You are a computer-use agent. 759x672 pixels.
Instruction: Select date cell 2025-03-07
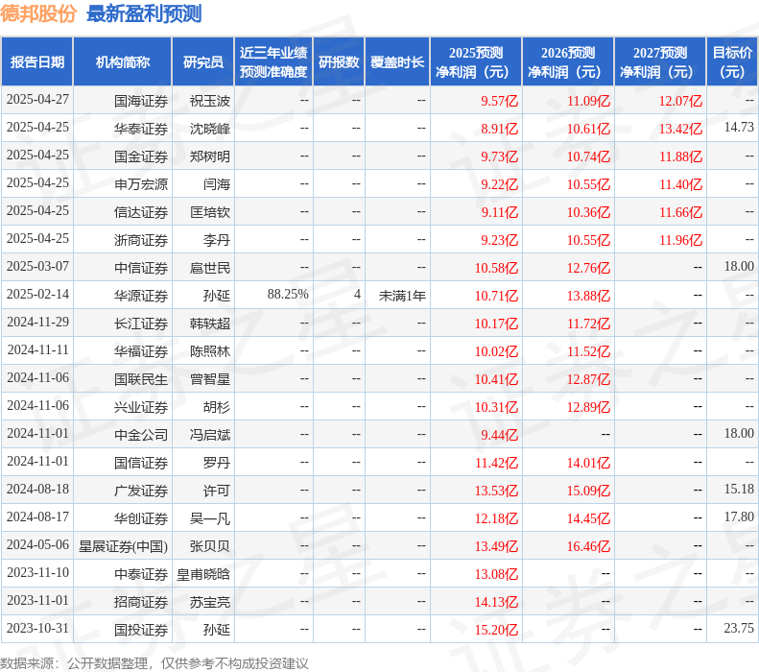(x=37, y=266)
